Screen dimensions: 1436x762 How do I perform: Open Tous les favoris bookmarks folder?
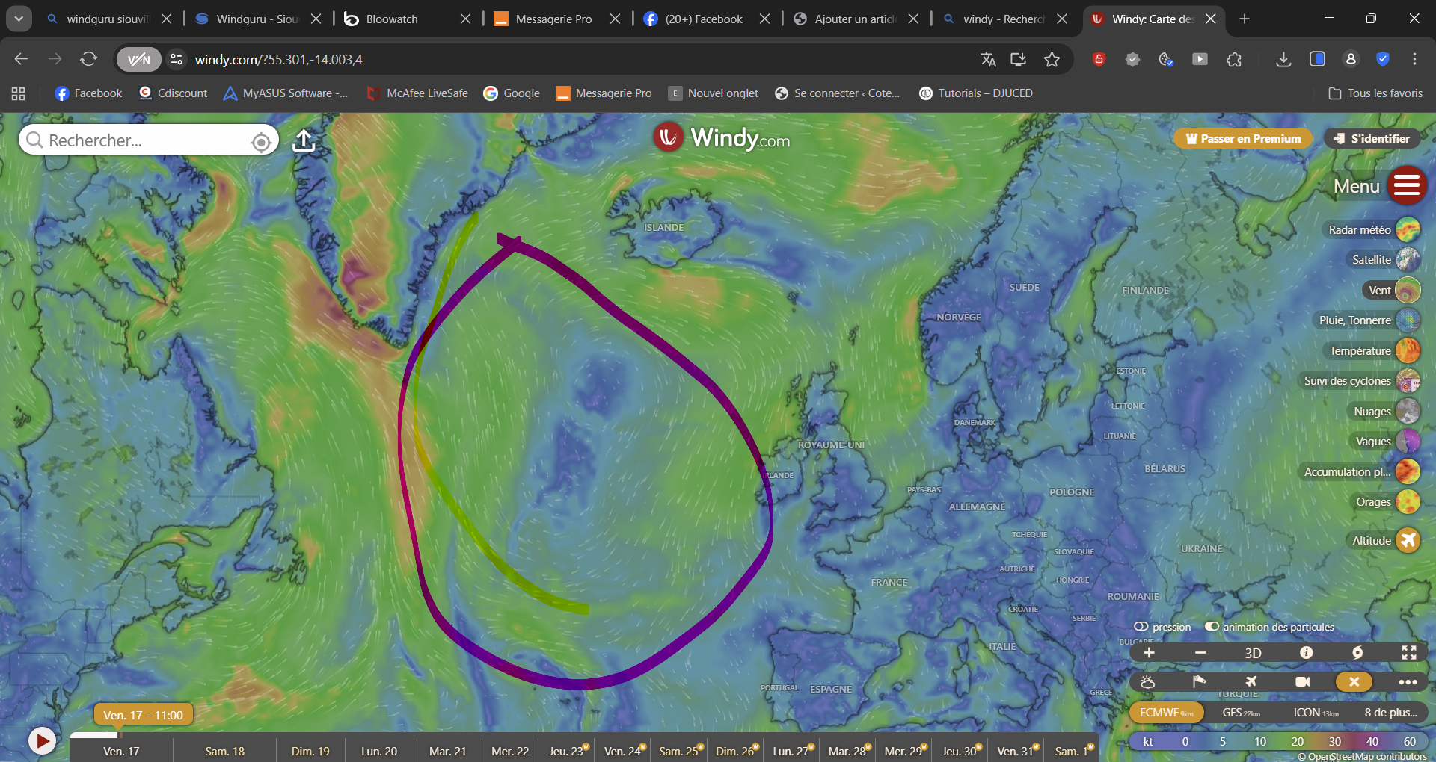tap(1375, 93)
